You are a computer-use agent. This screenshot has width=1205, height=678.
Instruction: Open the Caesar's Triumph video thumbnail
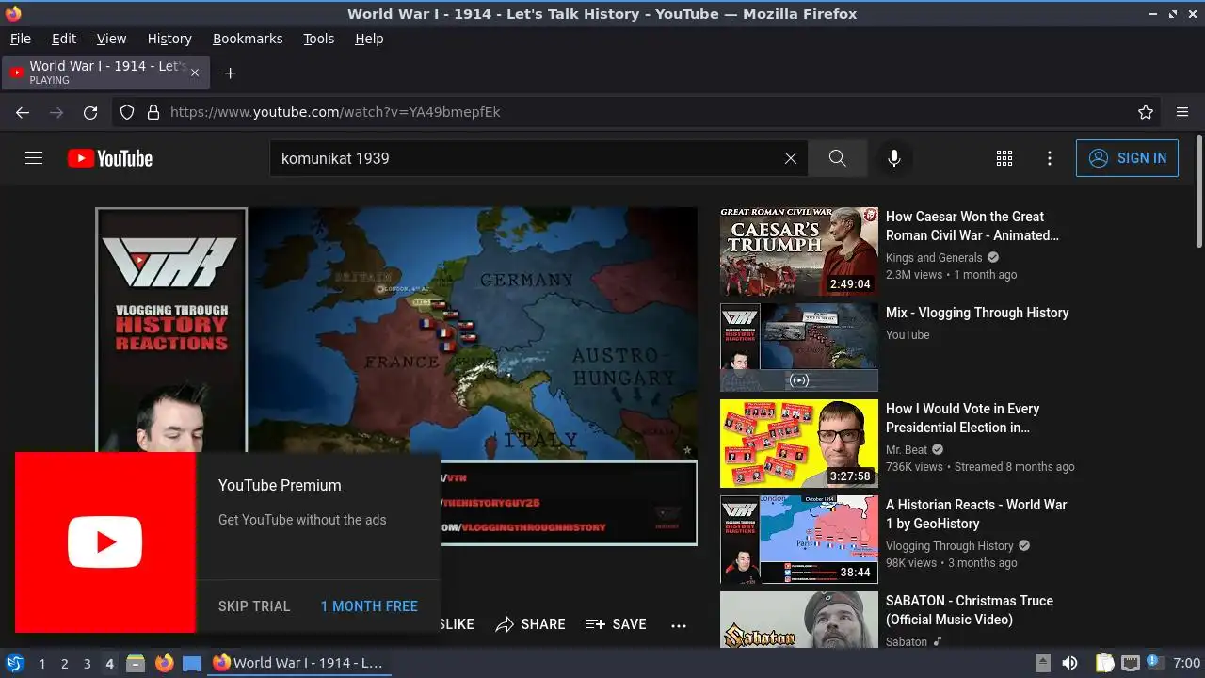click(x=799, y=251)
